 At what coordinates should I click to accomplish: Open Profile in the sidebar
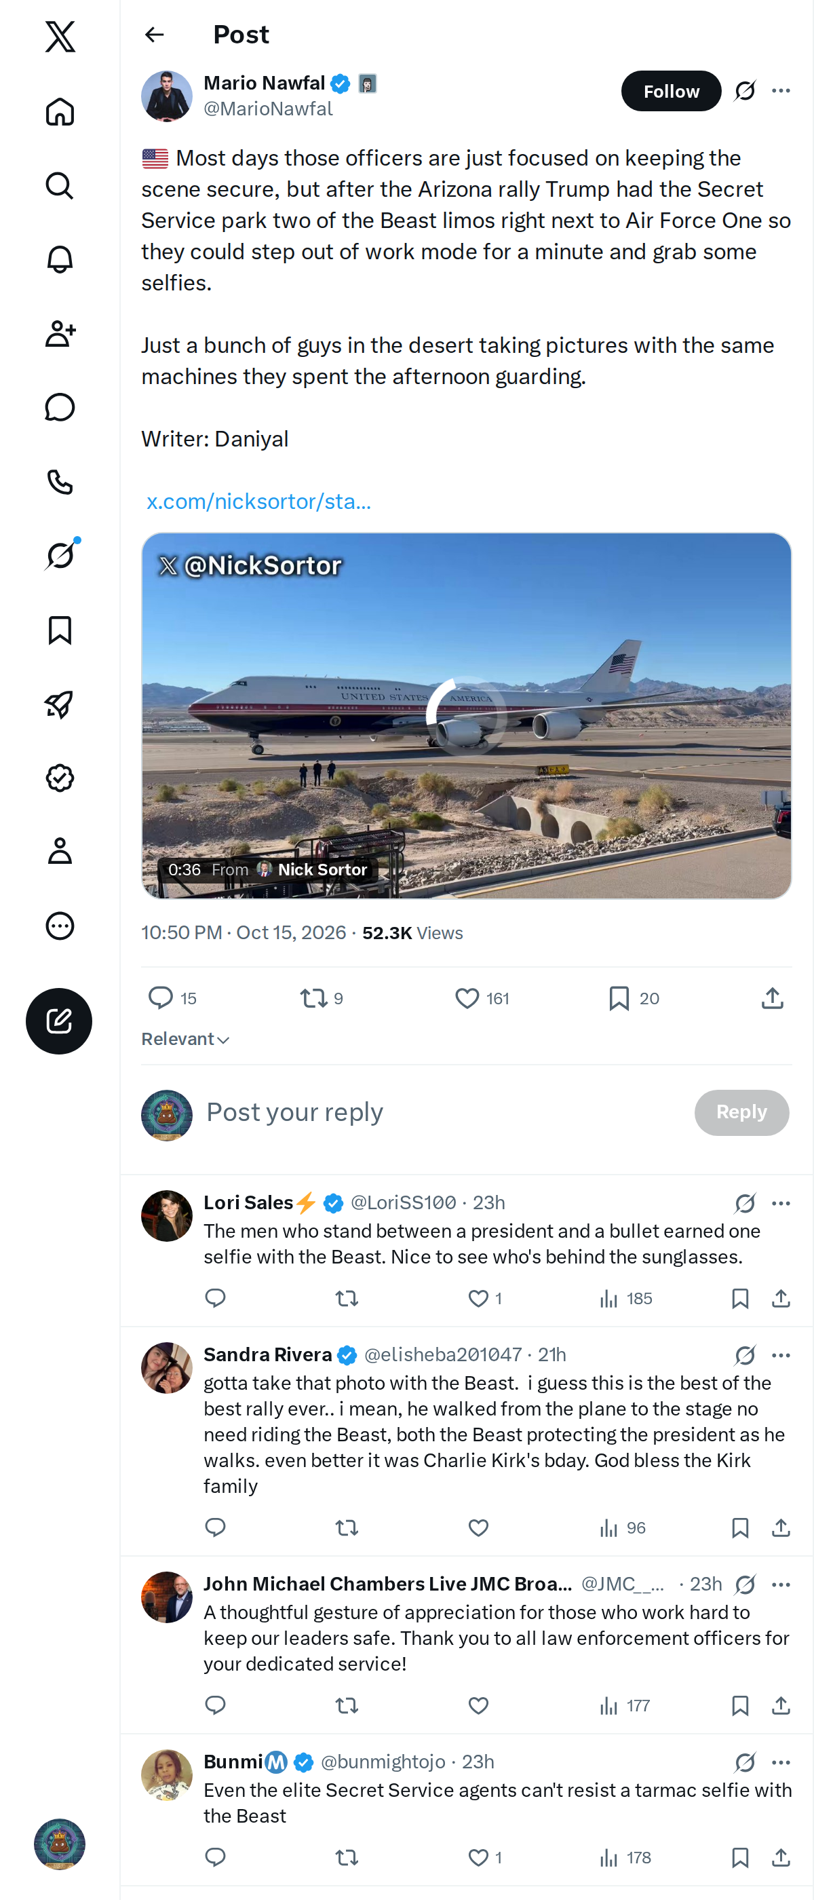(x=60, y=850)
